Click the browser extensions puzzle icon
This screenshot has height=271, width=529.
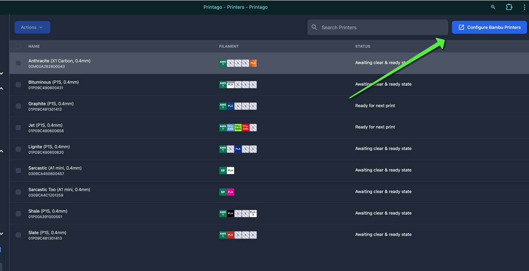coord(509,7)
